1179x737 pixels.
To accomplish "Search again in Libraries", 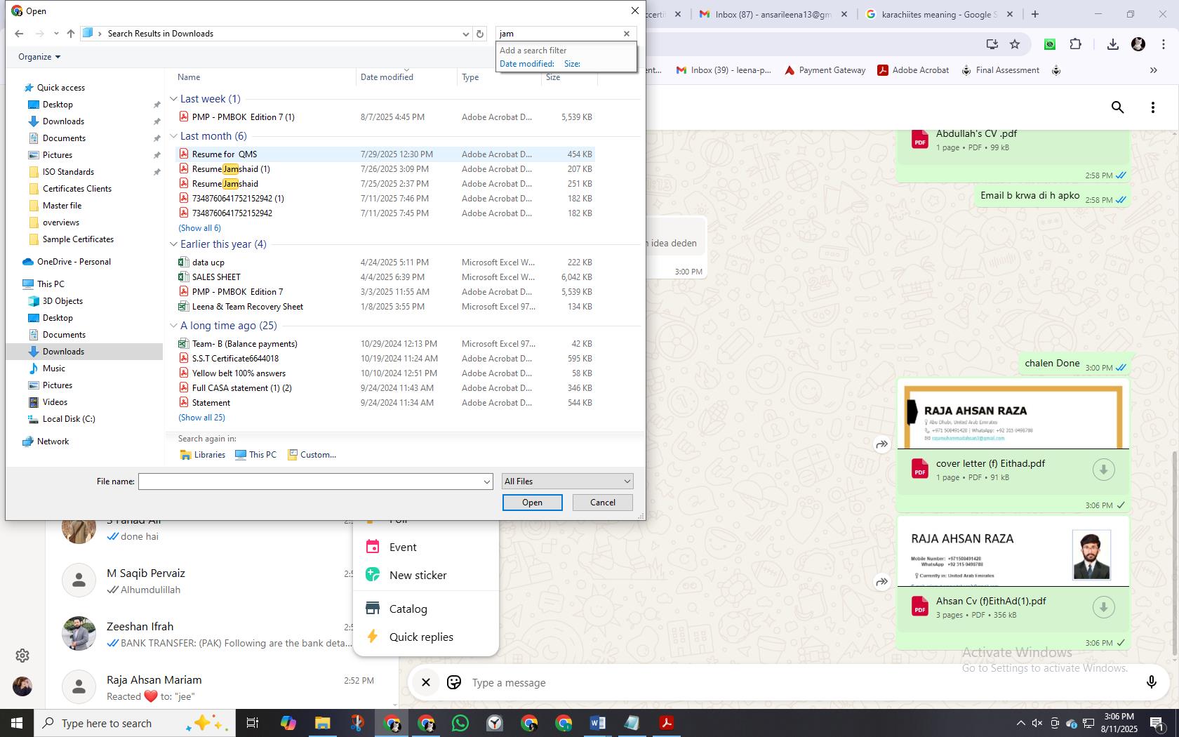I will (x=203, y=455).
